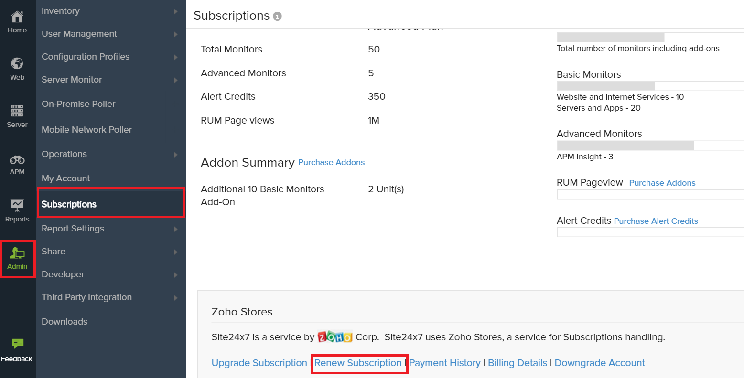Open the Home icon in sidebar

(x=17, y=18)
